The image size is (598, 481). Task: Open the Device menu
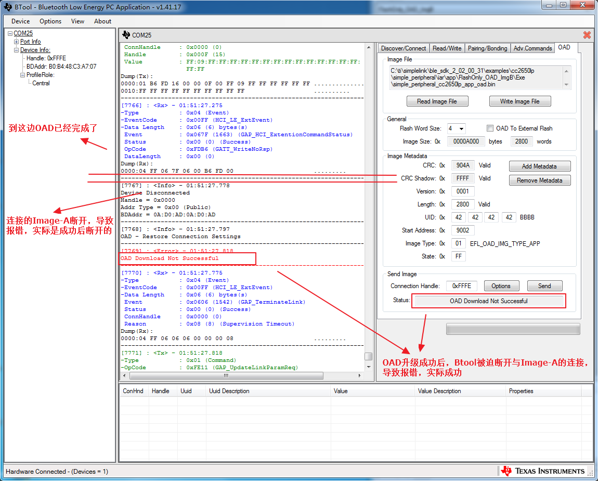coord(21,21)
